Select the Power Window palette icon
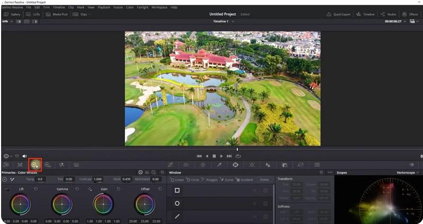The image size is (423, 224). (x=235, y=165)
